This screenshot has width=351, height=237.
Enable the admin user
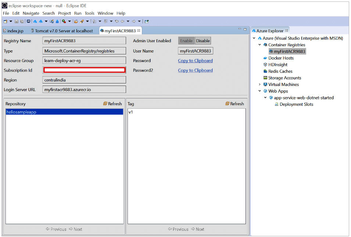coord(186,41)
